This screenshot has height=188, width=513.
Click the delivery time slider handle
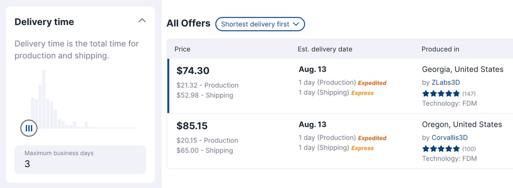click(29, 128)
